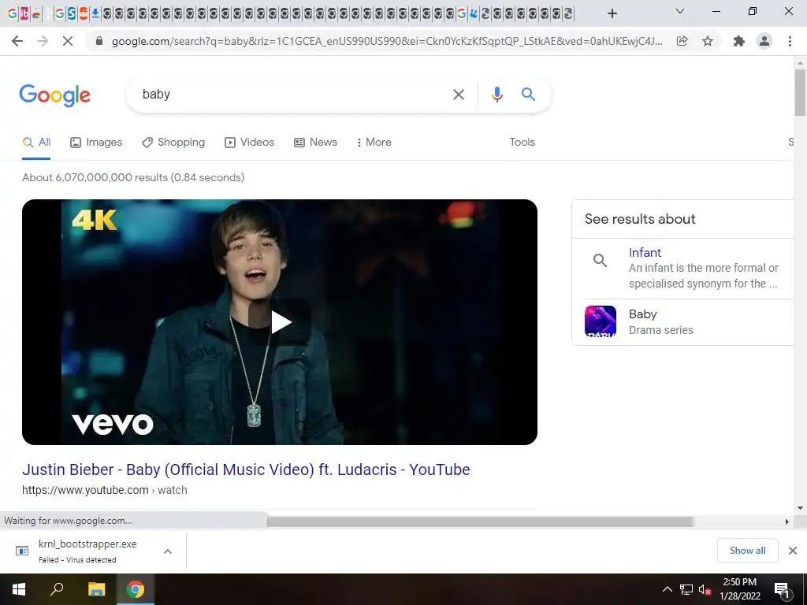Click the forward navigation arrow
The width and height of the screenshot is (807, 605).
coord(43,41)
